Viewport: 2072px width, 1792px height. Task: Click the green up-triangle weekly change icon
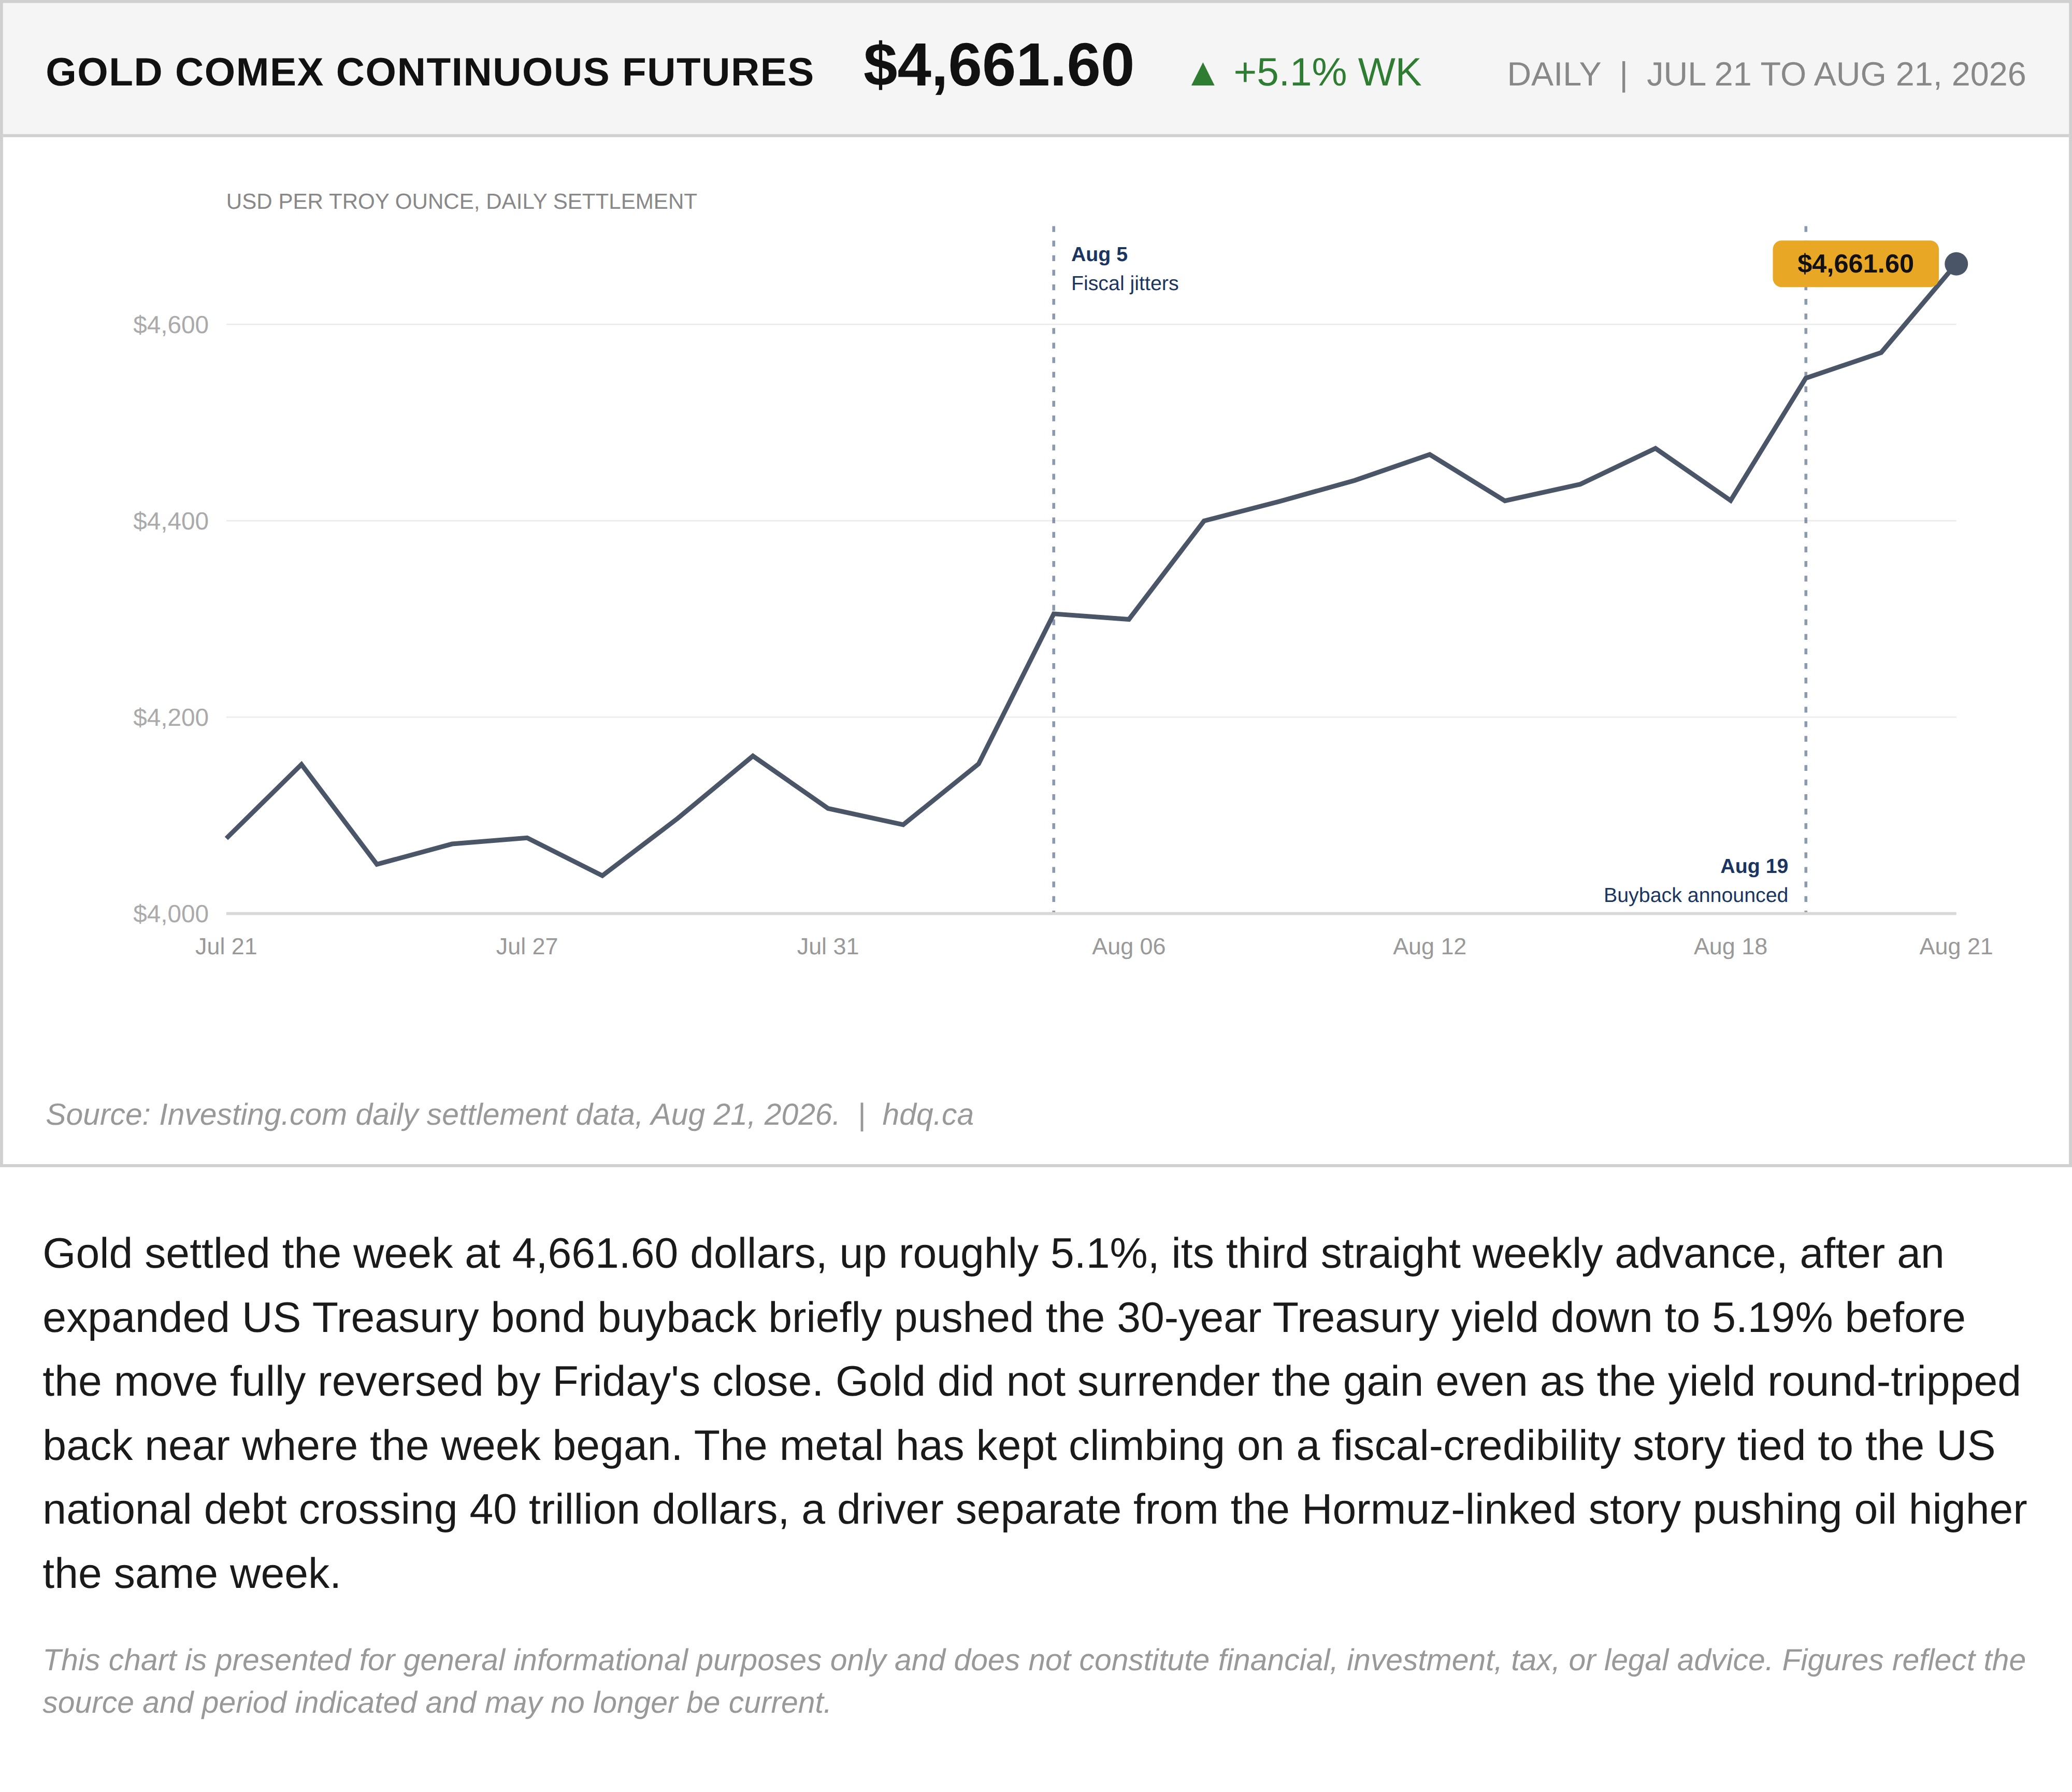coord(1203,74)
